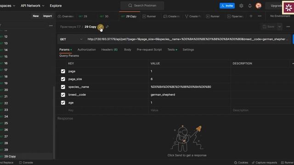Open the No Environment selector
The height and width of the screenshot is (165, 294).
tap(280, 16)
